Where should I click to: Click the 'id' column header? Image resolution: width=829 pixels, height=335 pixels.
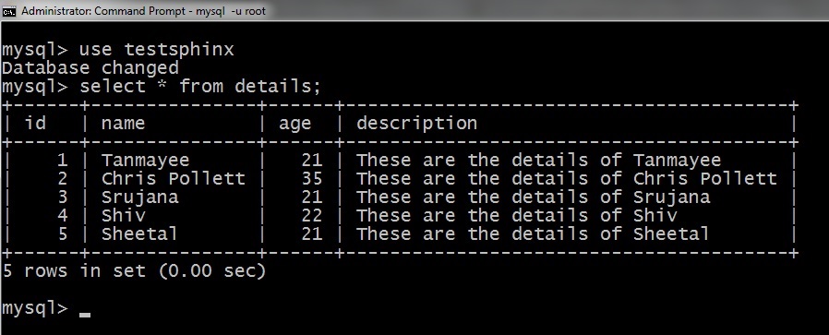point(35,123)
